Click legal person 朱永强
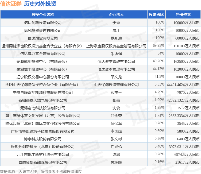The image size is (201, 174). click(x=116, y=54)
